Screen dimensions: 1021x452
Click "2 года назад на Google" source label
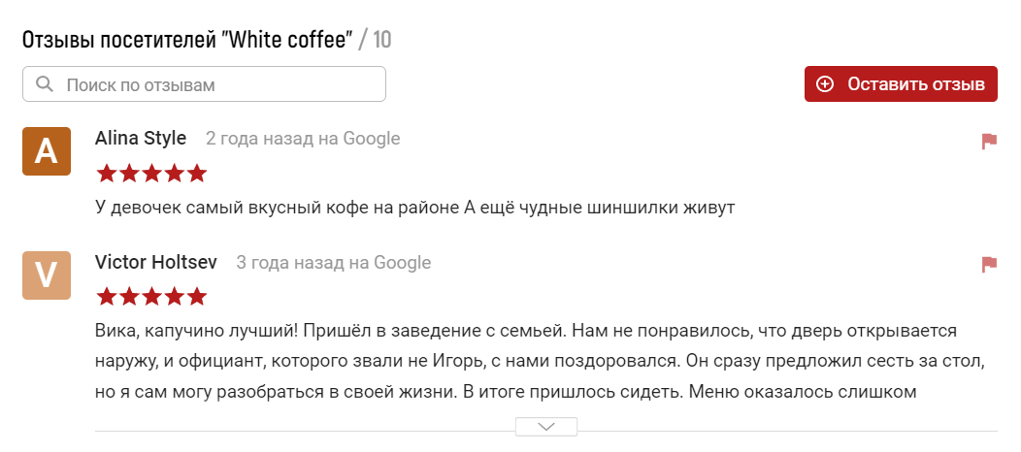pos(303,139)
